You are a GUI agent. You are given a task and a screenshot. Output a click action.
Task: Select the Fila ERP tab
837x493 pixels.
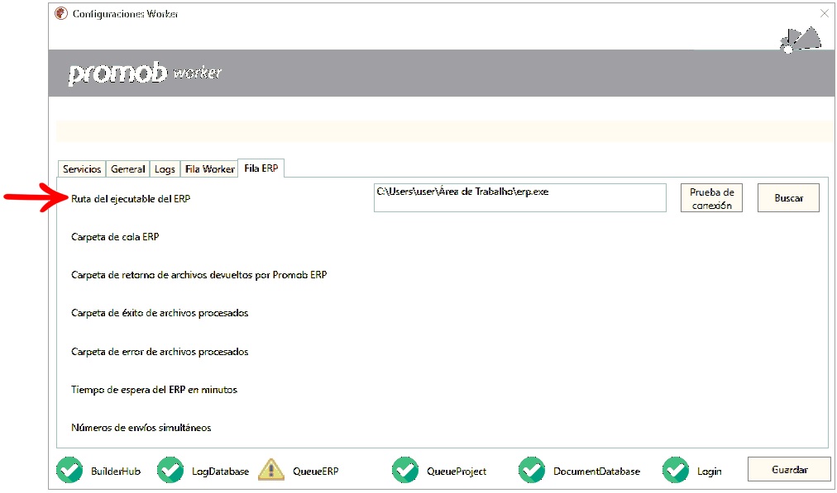pyautogui.click(x=261, y=168)
